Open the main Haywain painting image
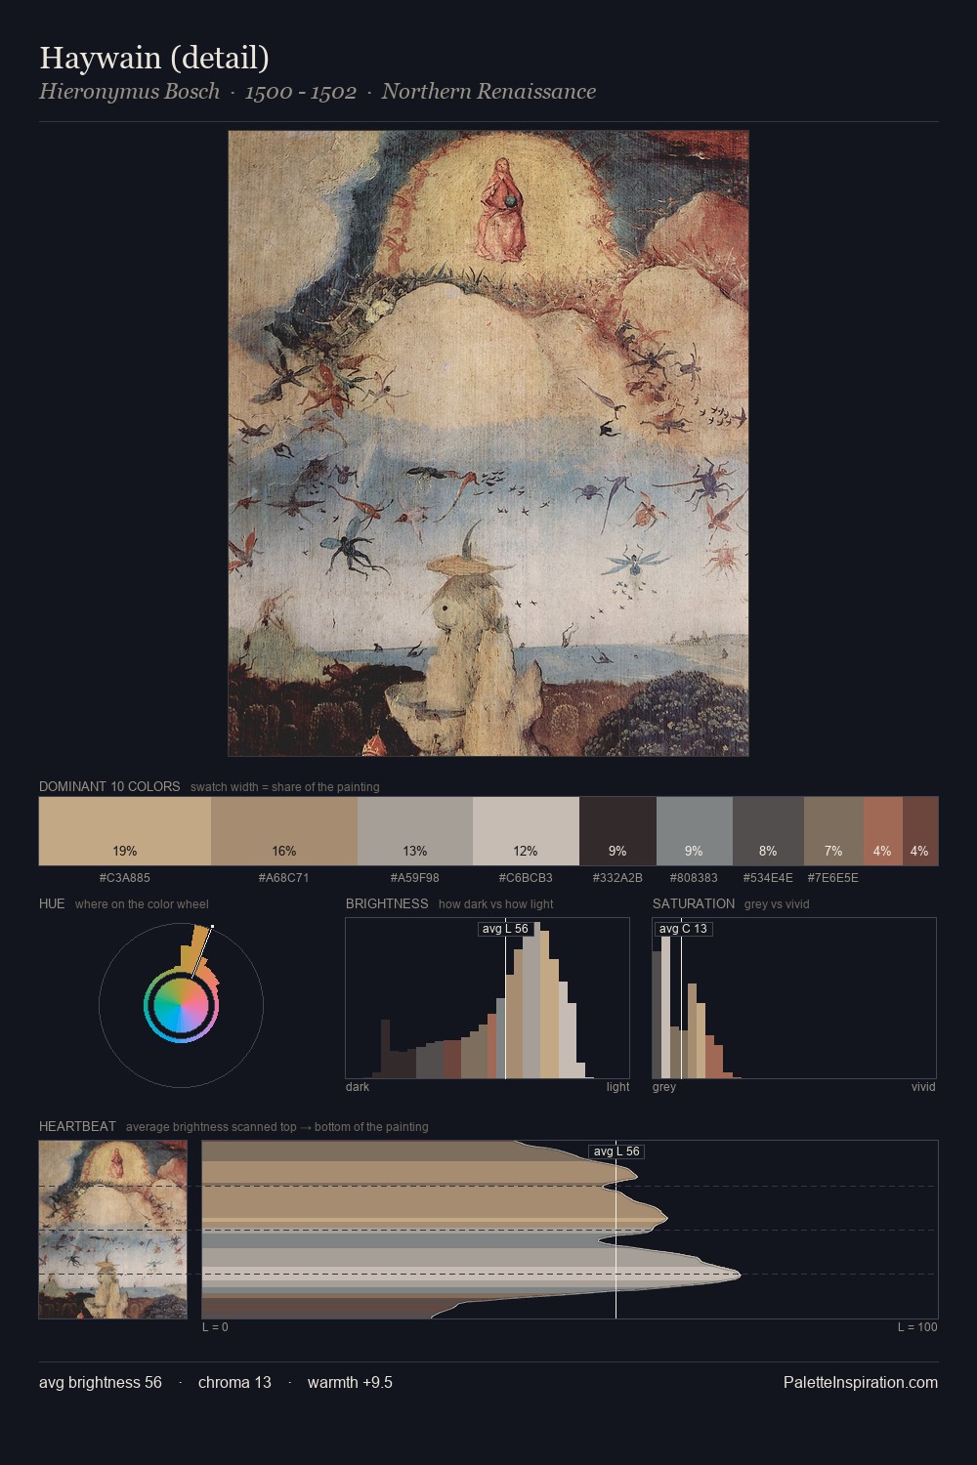Viewport: 977px width, 1465px height. click(x=488, y=443)
